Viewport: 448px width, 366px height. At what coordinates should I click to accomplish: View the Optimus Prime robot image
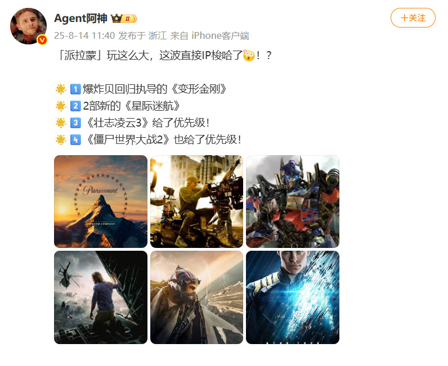click(293, 202)
